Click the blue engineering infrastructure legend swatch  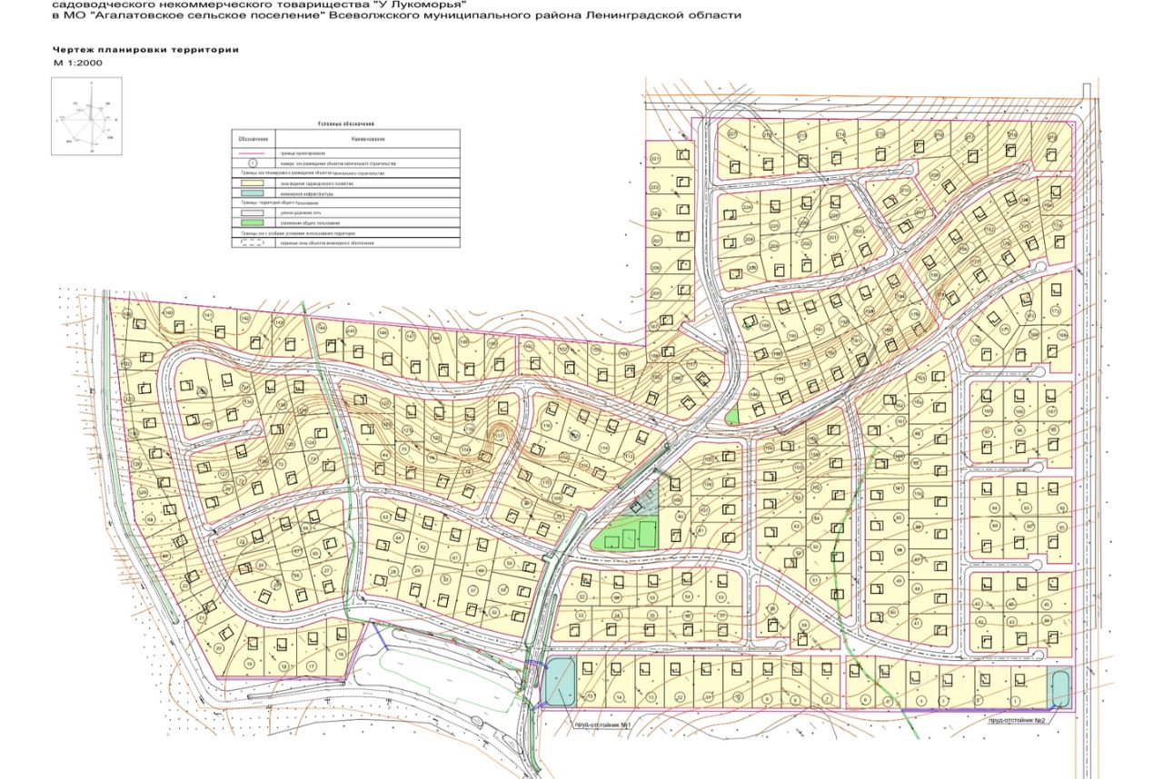click(x=253, y=193)
